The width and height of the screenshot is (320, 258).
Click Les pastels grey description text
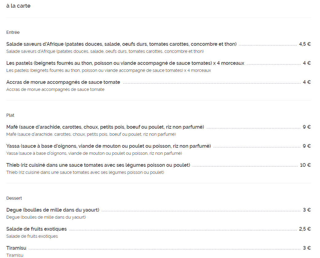pyautogui.click(x=109, y=70)
